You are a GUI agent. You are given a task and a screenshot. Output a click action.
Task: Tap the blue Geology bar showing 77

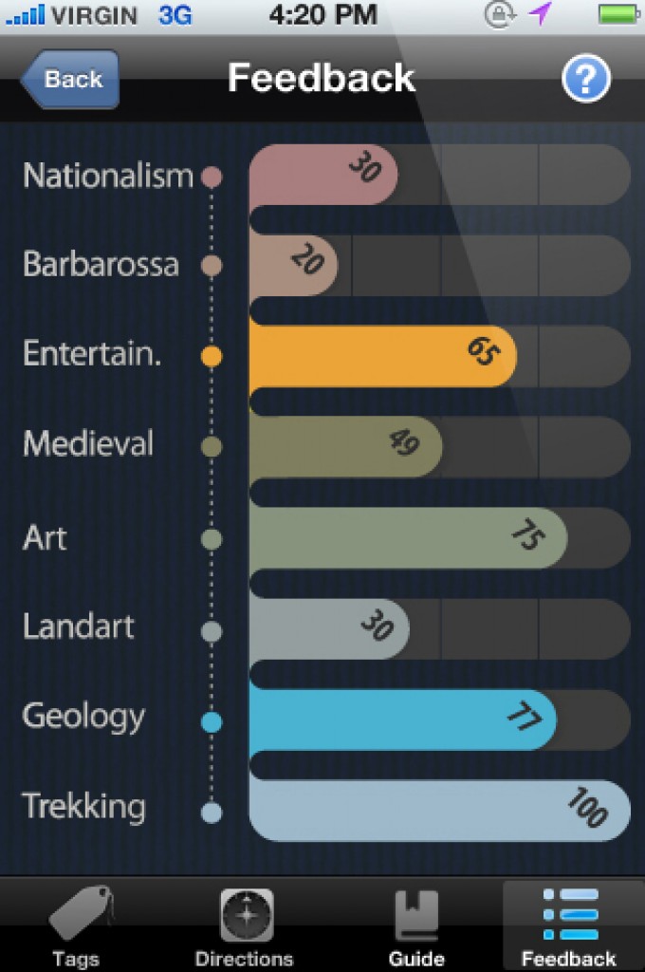[x=400, y=720]
